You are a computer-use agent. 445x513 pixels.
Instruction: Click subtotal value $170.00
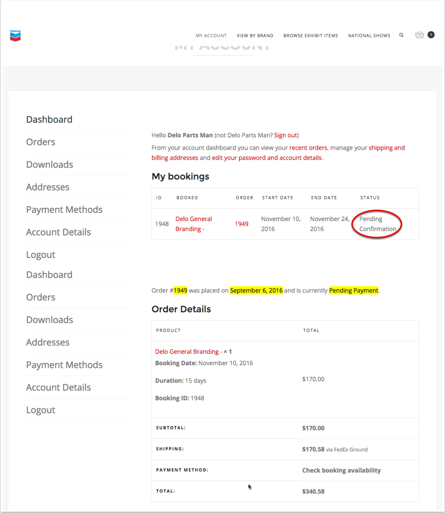(313, 428)
